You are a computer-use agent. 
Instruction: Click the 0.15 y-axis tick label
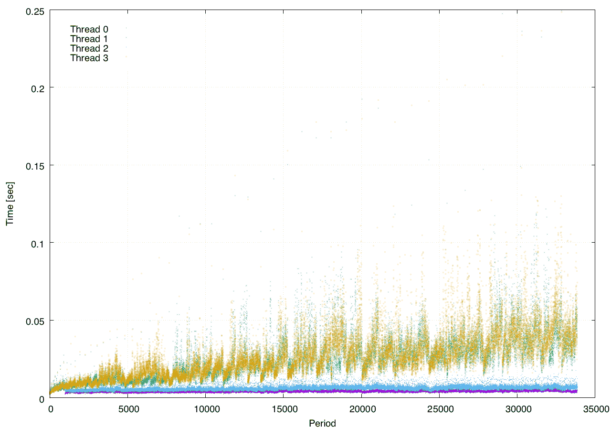click(x=35, y=165)
